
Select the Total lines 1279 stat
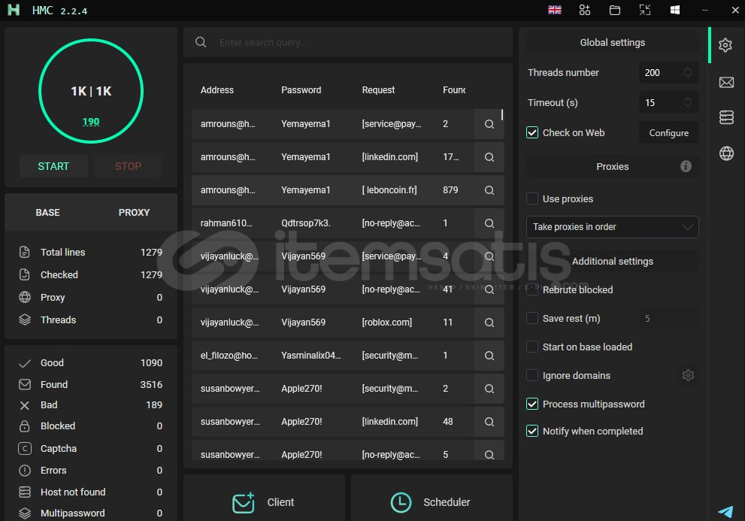(90, 252)
